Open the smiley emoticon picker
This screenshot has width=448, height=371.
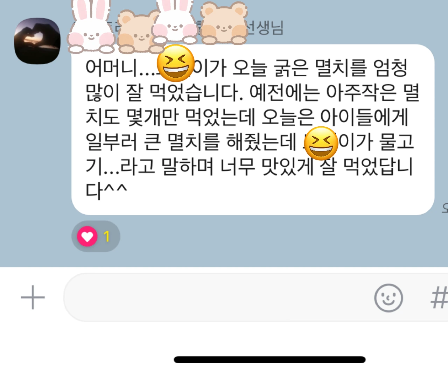pyautogui.click(x=388, y=298)
